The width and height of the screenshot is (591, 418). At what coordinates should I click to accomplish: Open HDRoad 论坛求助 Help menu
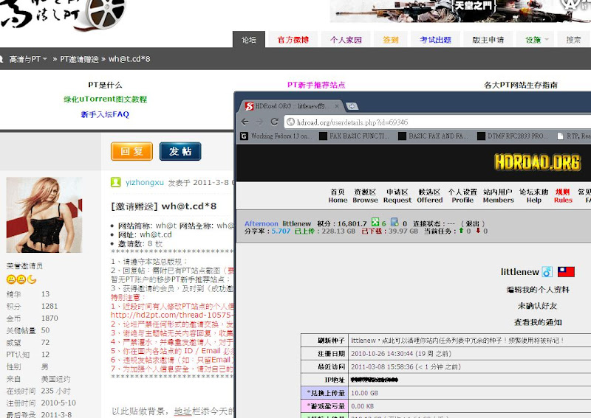point(533,195)
